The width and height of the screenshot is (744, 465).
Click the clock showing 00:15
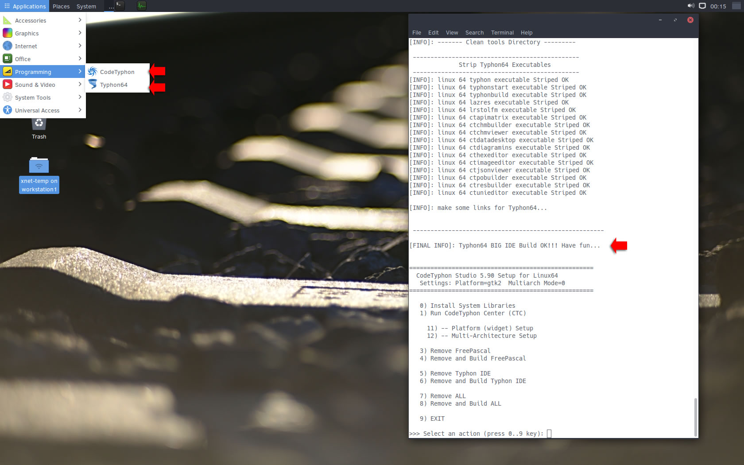tap(718, 6)
